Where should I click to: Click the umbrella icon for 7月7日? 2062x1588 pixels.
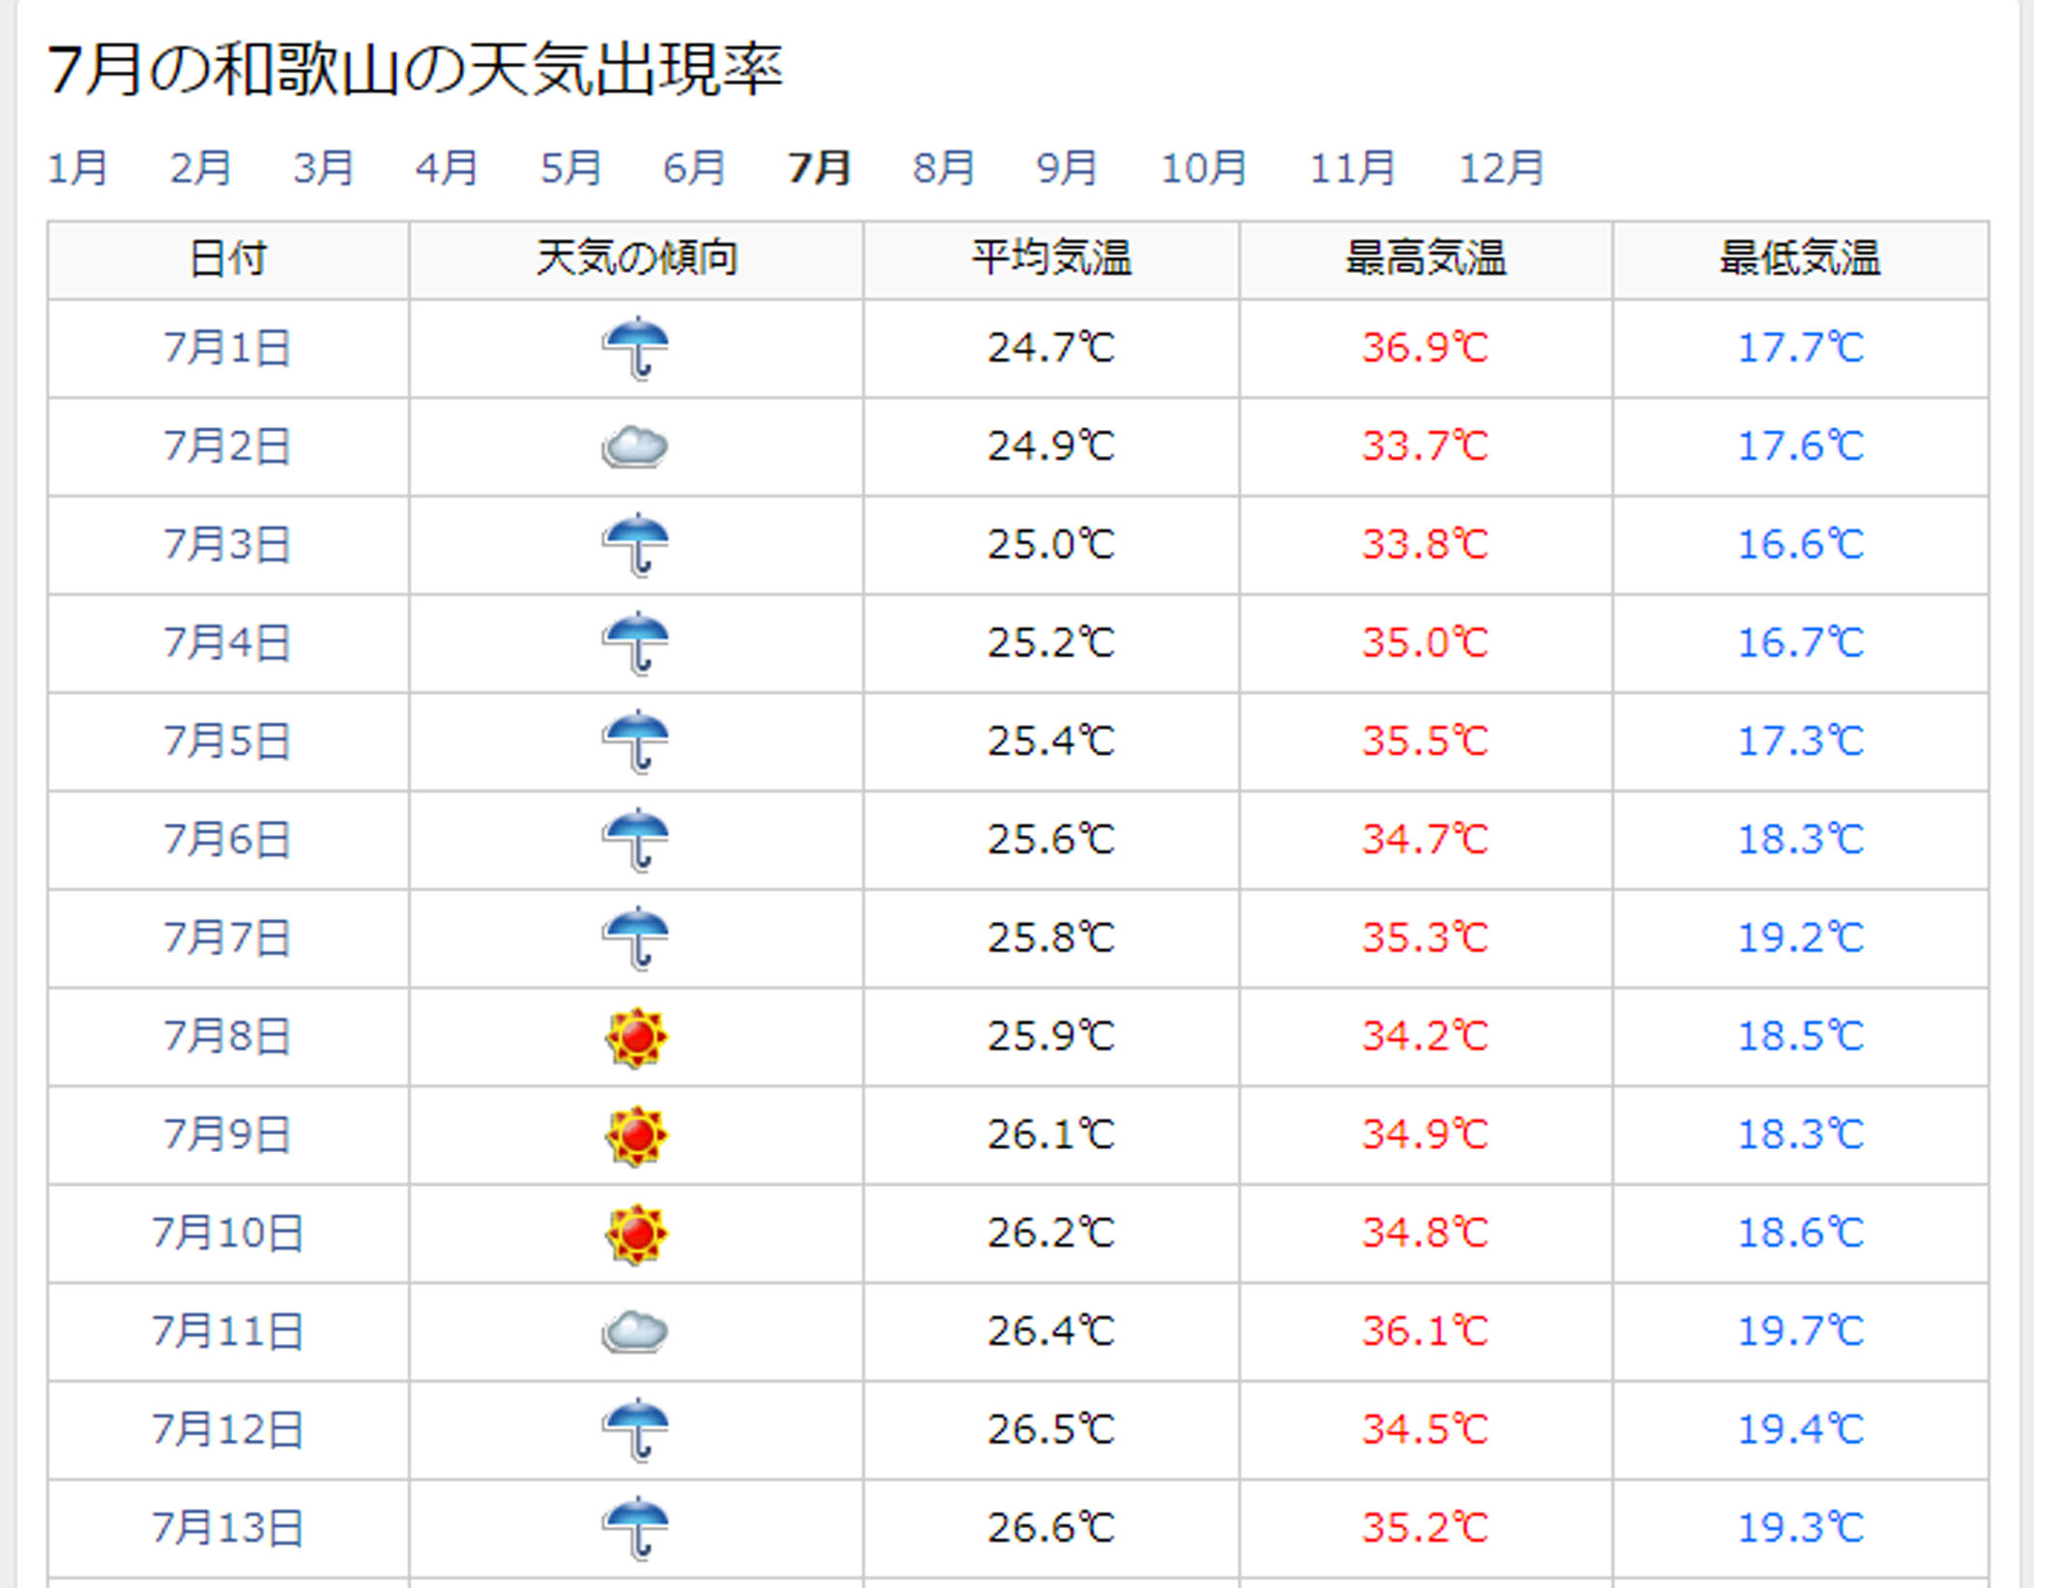pyautogui.click(x=635, y=938)
